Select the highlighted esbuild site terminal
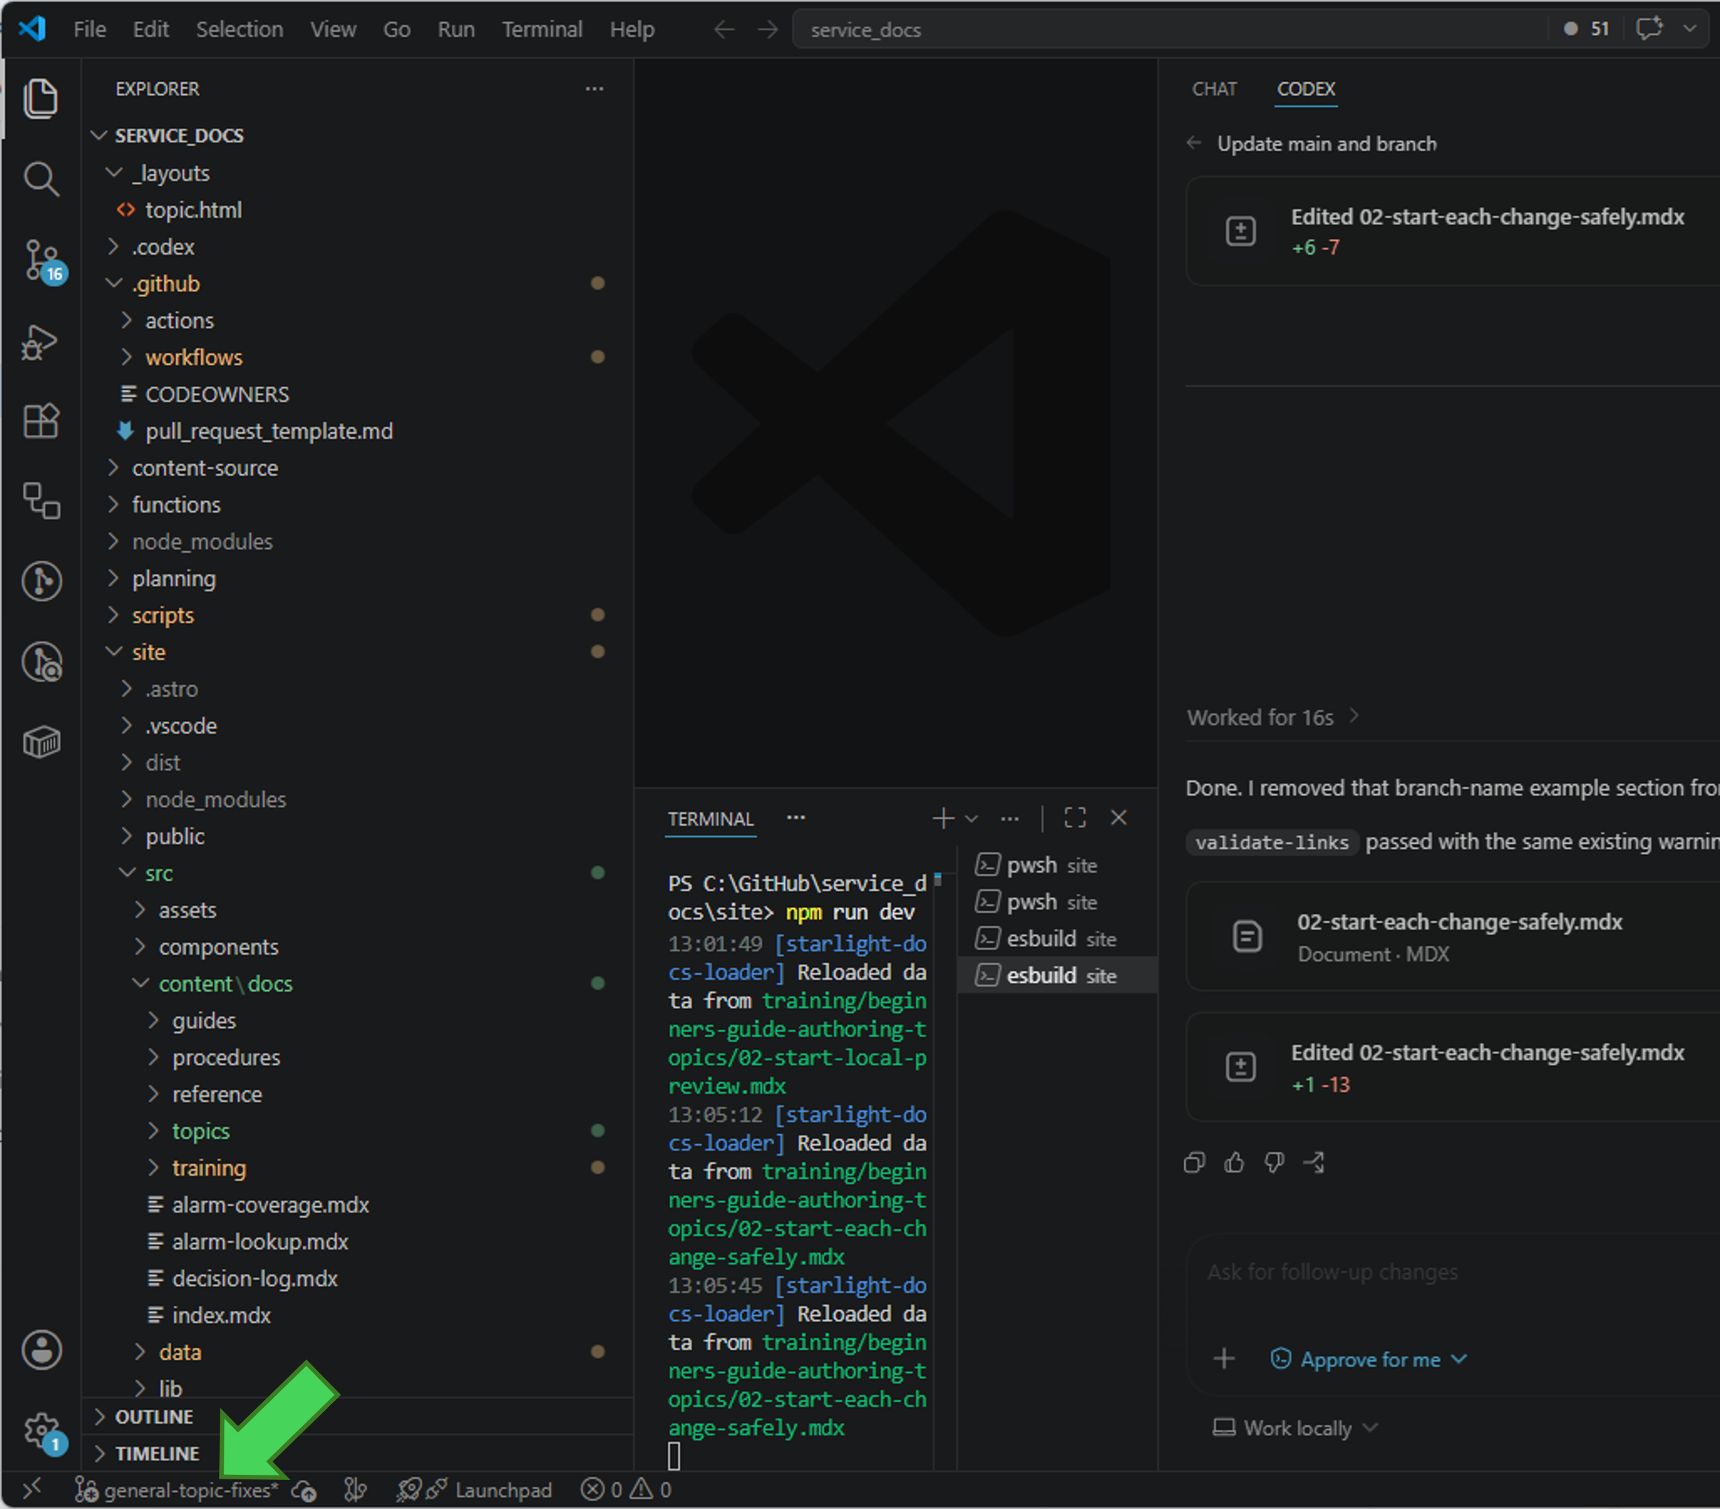This screenshot has height=1509, width=1720. (1058, 975)
